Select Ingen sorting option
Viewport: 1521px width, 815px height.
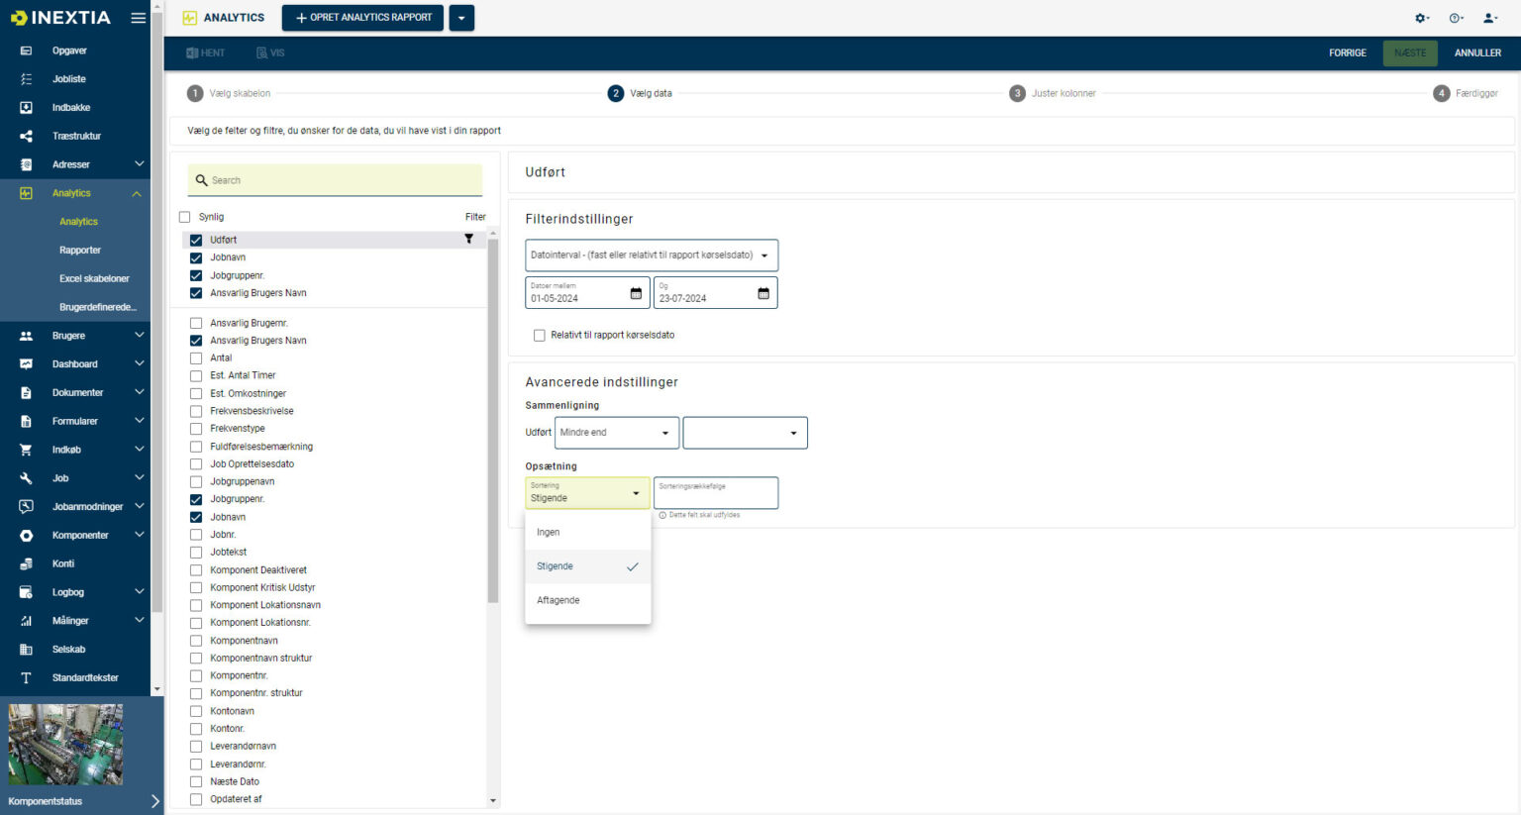(588, 533)
